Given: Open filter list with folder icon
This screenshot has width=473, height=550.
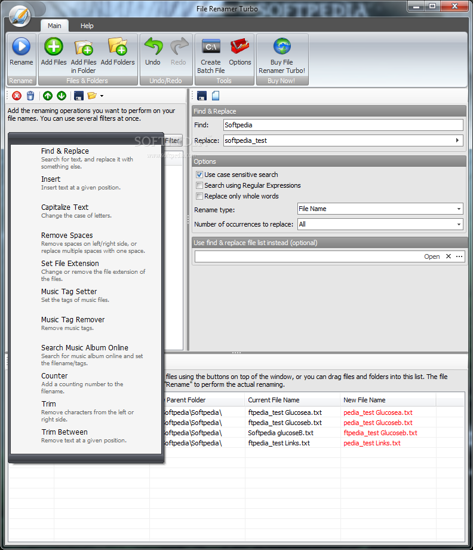Looking at the screenshot, I should 92,96.
